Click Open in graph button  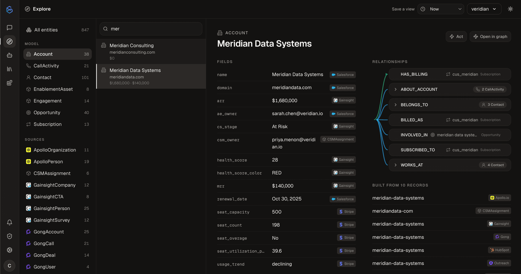click(x=490, y=36)
